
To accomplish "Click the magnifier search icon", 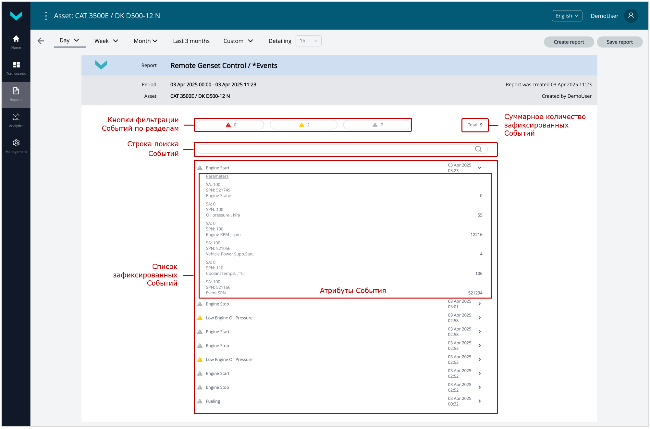I will click(x=478, y=149).
